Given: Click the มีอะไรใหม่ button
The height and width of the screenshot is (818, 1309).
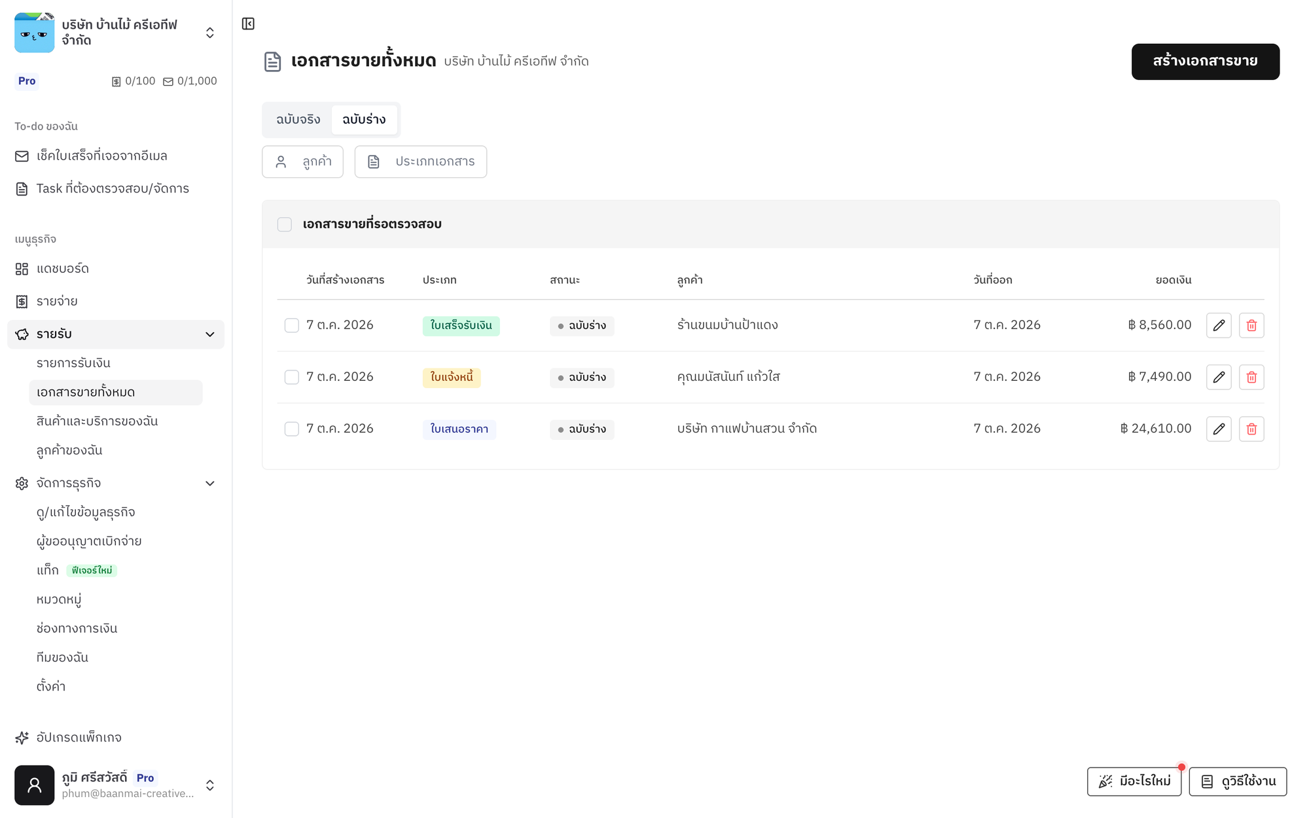Looking at the screenshot, I should click(x=1134, y=781).
